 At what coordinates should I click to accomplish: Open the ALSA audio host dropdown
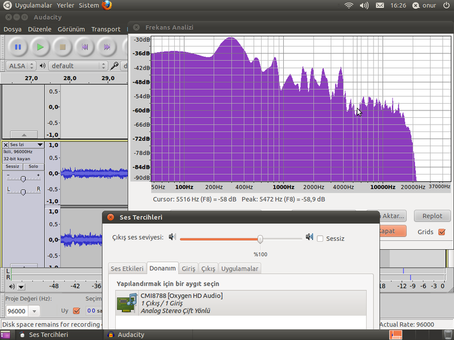(x=20, y=66)
